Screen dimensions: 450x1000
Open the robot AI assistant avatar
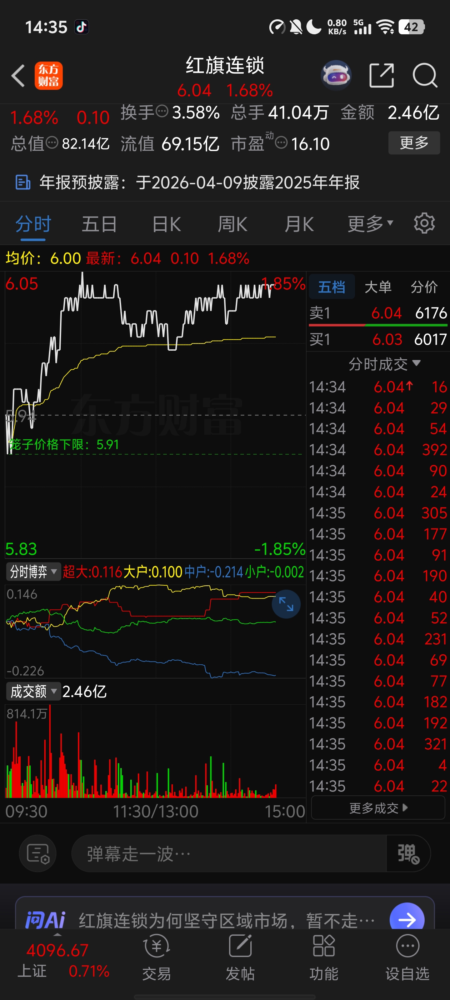[x=336, y=75]
